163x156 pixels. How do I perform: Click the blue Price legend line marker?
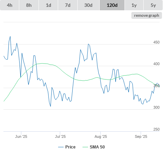61,147
